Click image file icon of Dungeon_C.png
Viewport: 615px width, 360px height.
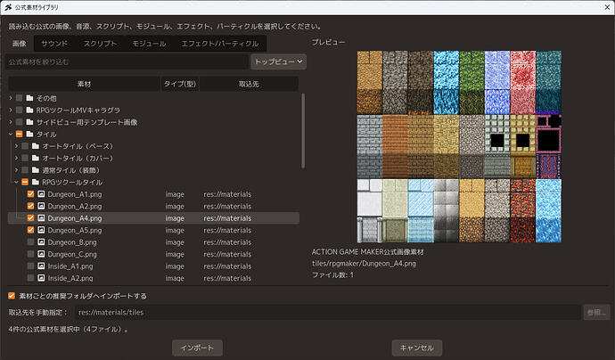pos(41,254)
